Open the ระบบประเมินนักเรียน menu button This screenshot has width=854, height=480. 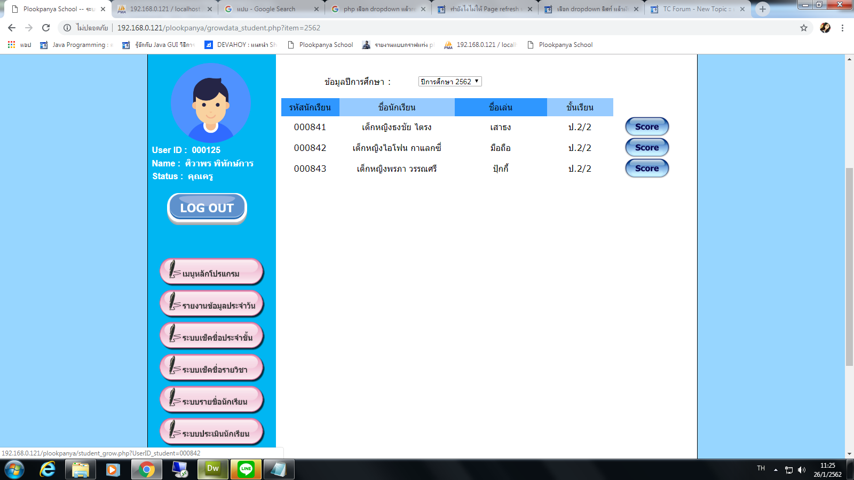pos(212,432)
